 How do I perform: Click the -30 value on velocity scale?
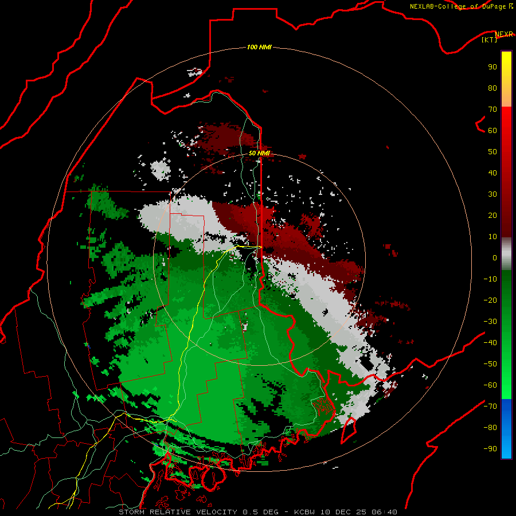point(490,322)
